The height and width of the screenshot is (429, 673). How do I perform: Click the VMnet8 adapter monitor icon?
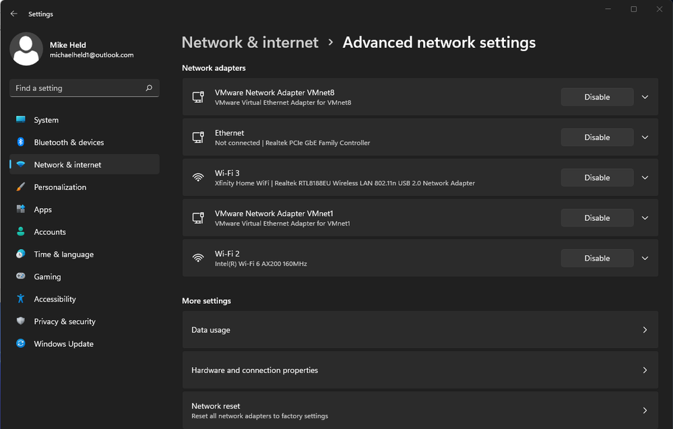(198, 97)
